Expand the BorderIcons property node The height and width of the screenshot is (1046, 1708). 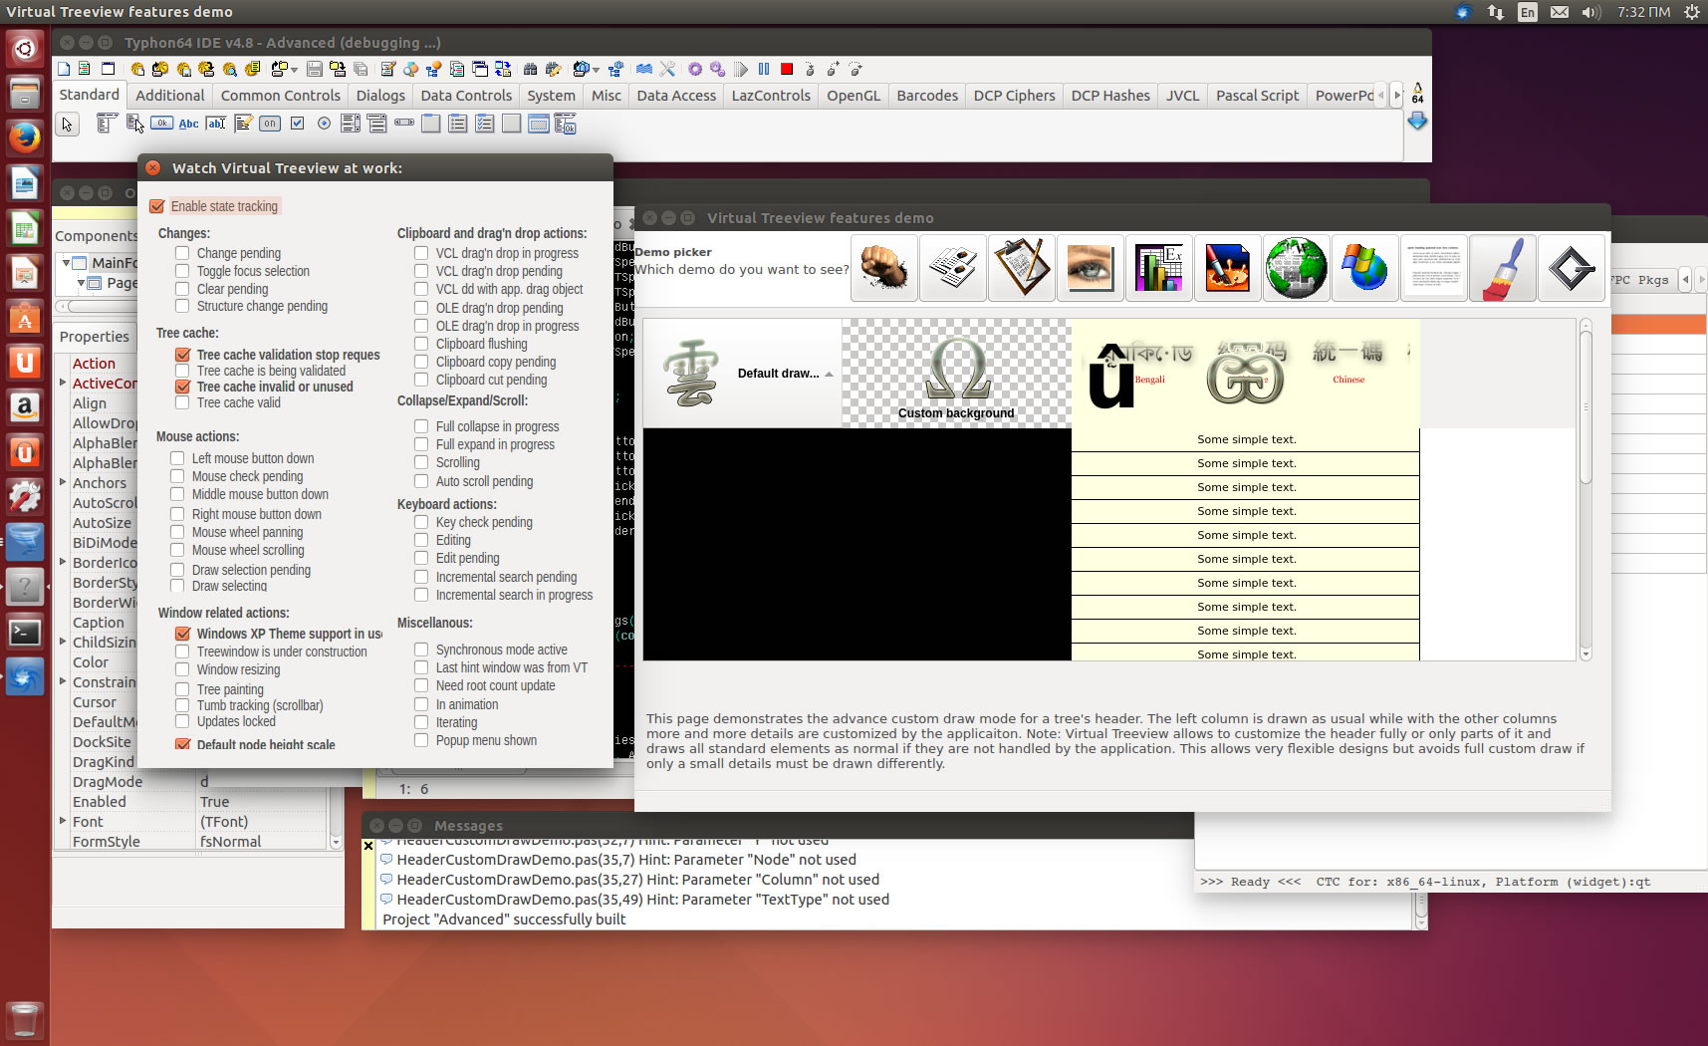tap(63, 562)
